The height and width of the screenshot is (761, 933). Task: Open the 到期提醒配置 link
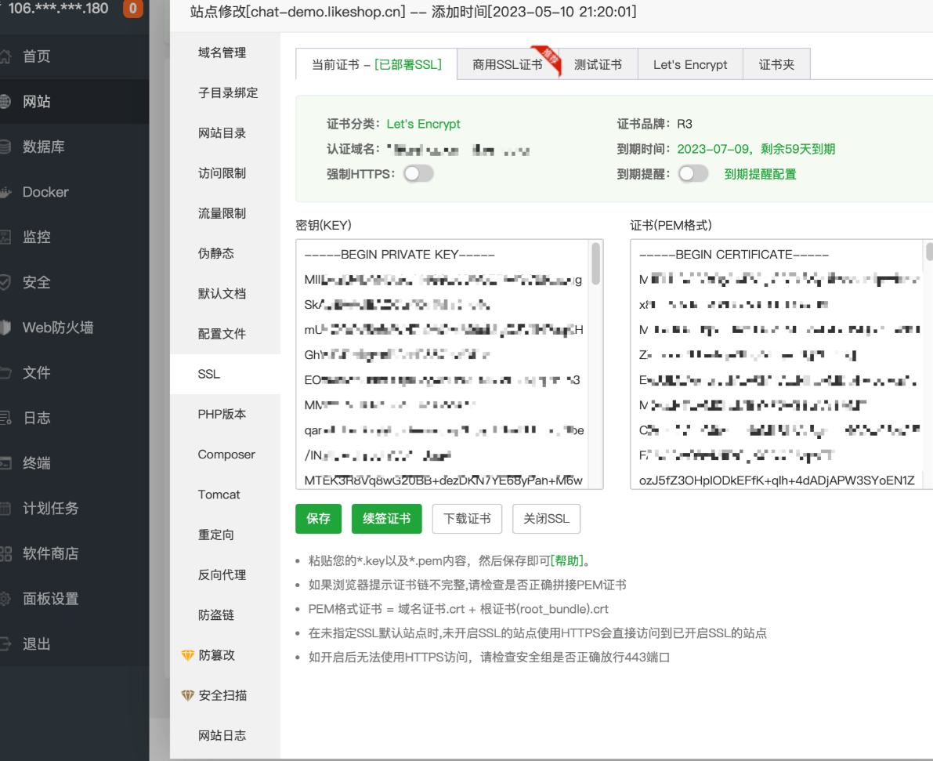click(x=760, y=174)
